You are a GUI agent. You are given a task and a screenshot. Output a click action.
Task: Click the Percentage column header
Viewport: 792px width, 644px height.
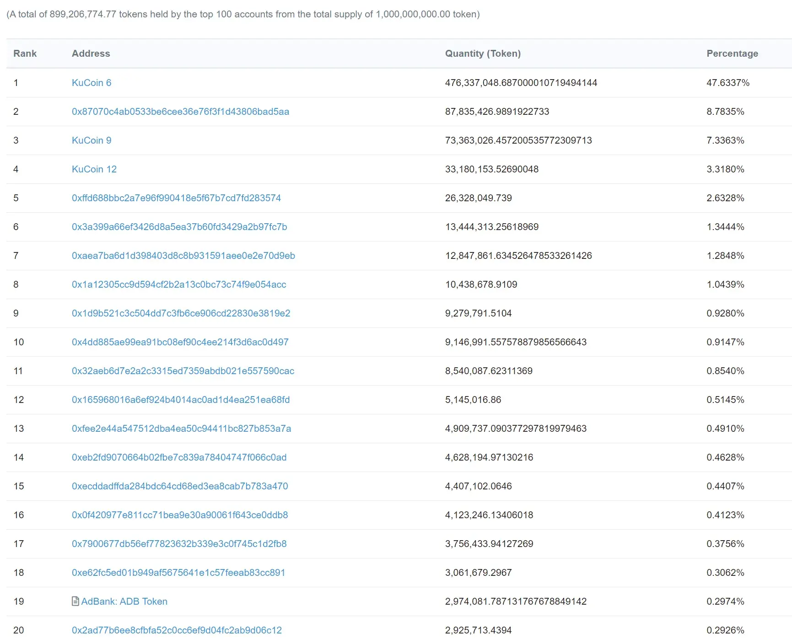click(732, 54)
